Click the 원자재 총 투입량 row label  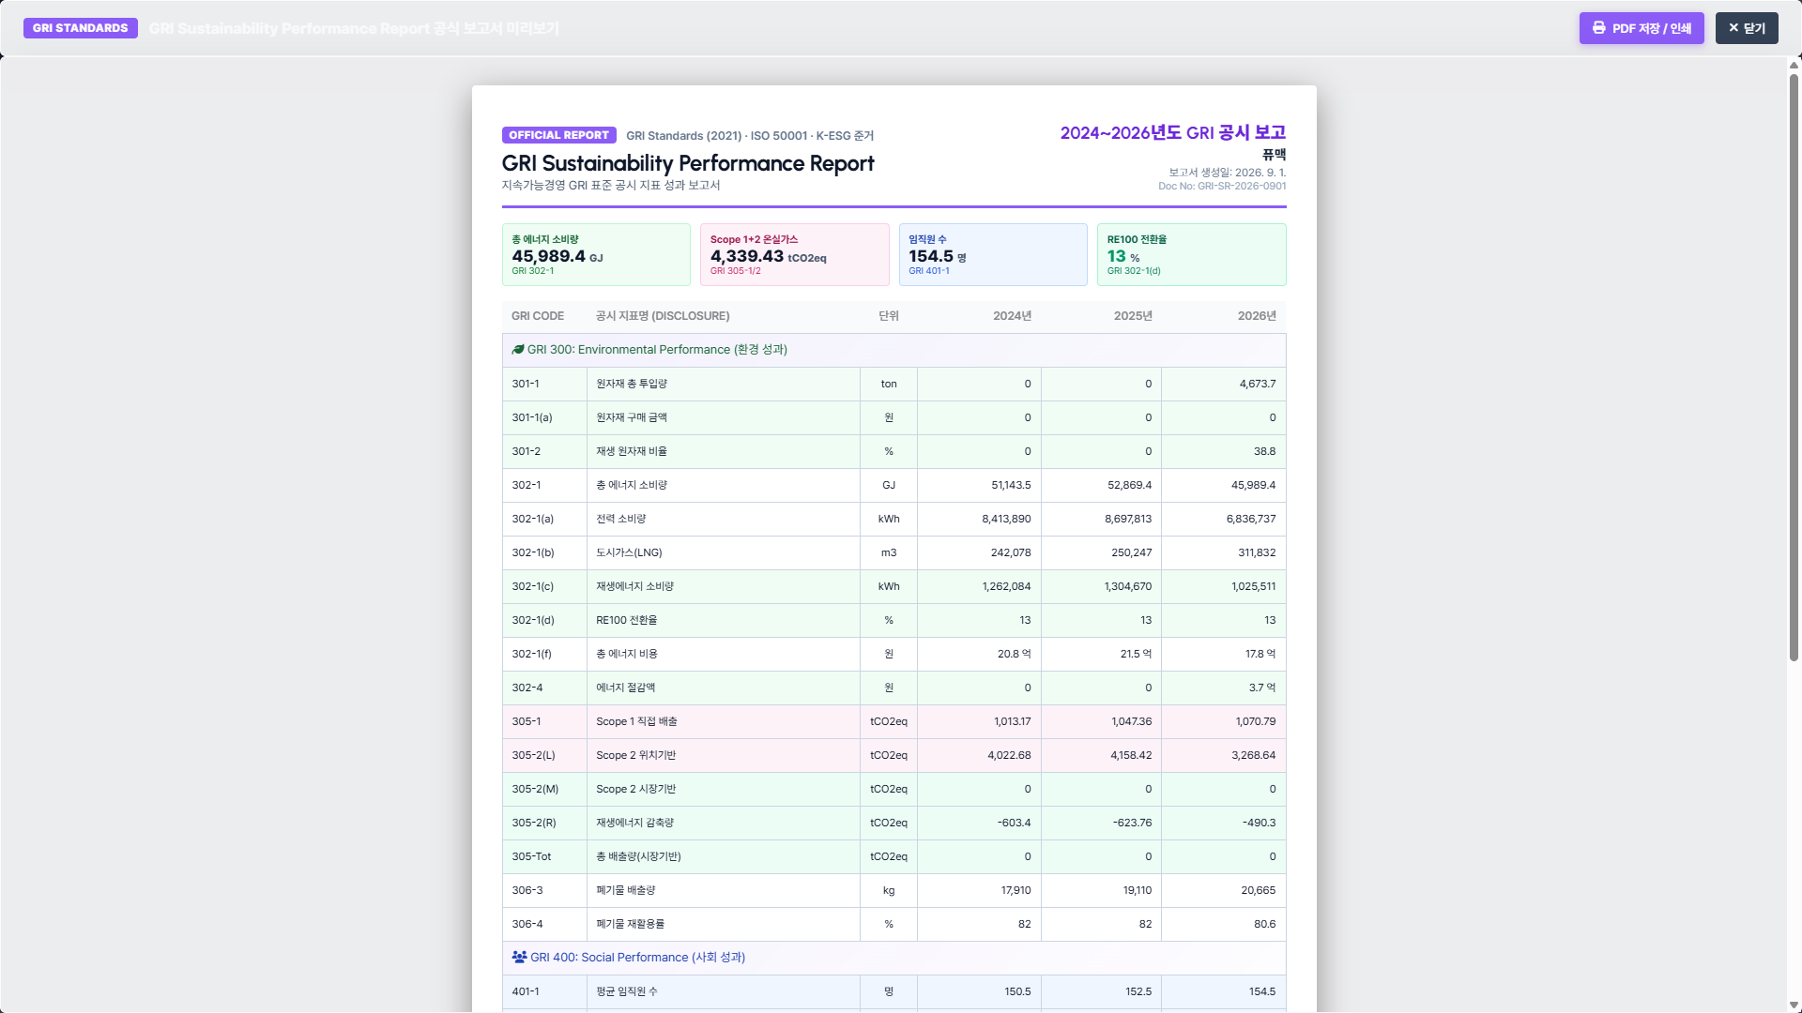point(632,384)
